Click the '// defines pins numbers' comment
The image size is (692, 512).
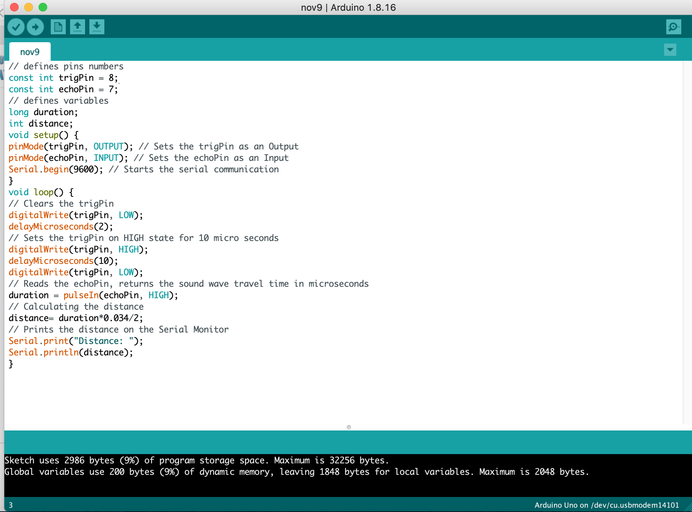click(66, 67)
